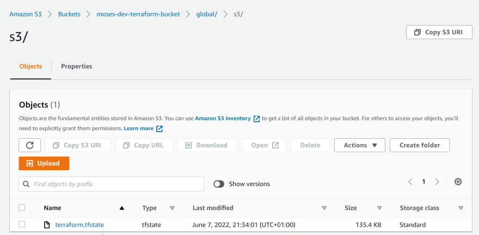Switch to the Objects tab
The height and width of the screenshot is (235, 479).
pos(30,66)
